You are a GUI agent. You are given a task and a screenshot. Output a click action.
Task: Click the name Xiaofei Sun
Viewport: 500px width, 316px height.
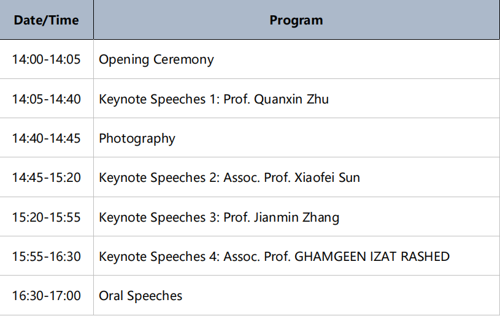point(327,178)
